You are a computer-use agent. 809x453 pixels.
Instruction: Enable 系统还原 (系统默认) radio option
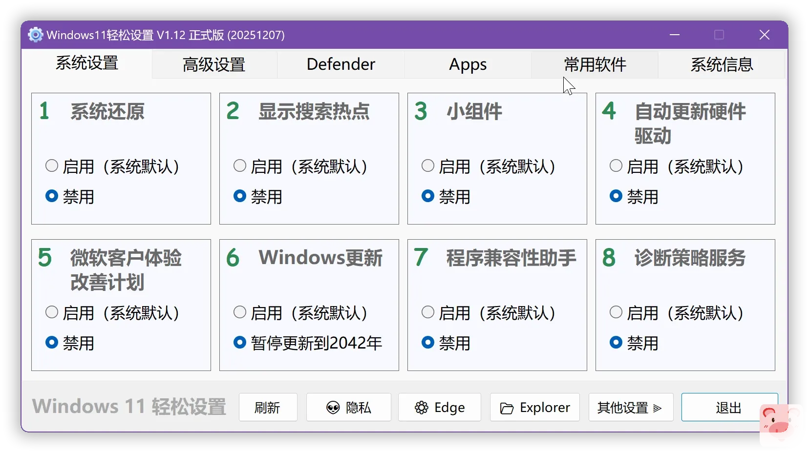[52, 166]
